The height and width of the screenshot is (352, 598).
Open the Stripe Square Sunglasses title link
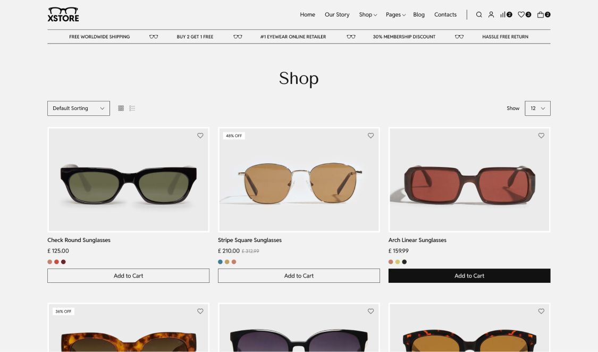tap(250, 240)
